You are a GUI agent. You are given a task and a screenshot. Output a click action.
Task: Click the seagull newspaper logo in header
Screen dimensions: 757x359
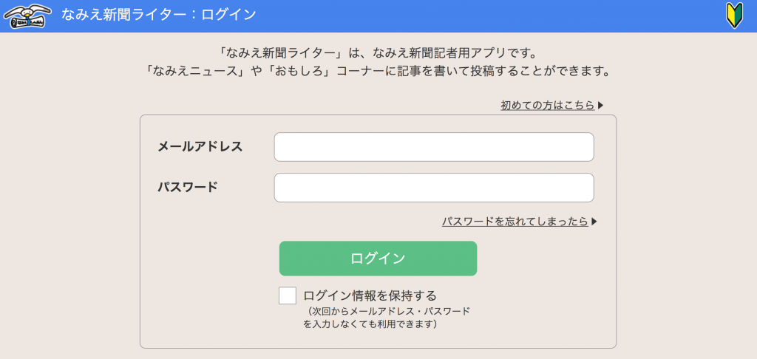pos(27,16)
